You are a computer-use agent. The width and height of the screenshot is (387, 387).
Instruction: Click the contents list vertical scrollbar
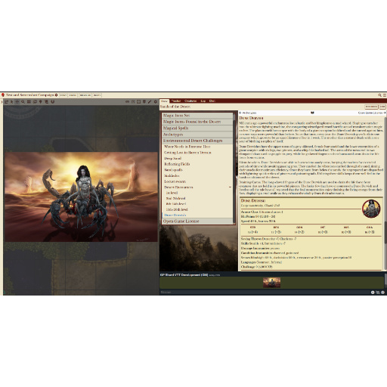click(234, 168)
